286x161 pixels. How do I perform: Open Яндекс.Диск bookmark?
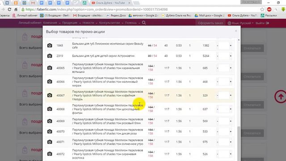tap(116, 16)
